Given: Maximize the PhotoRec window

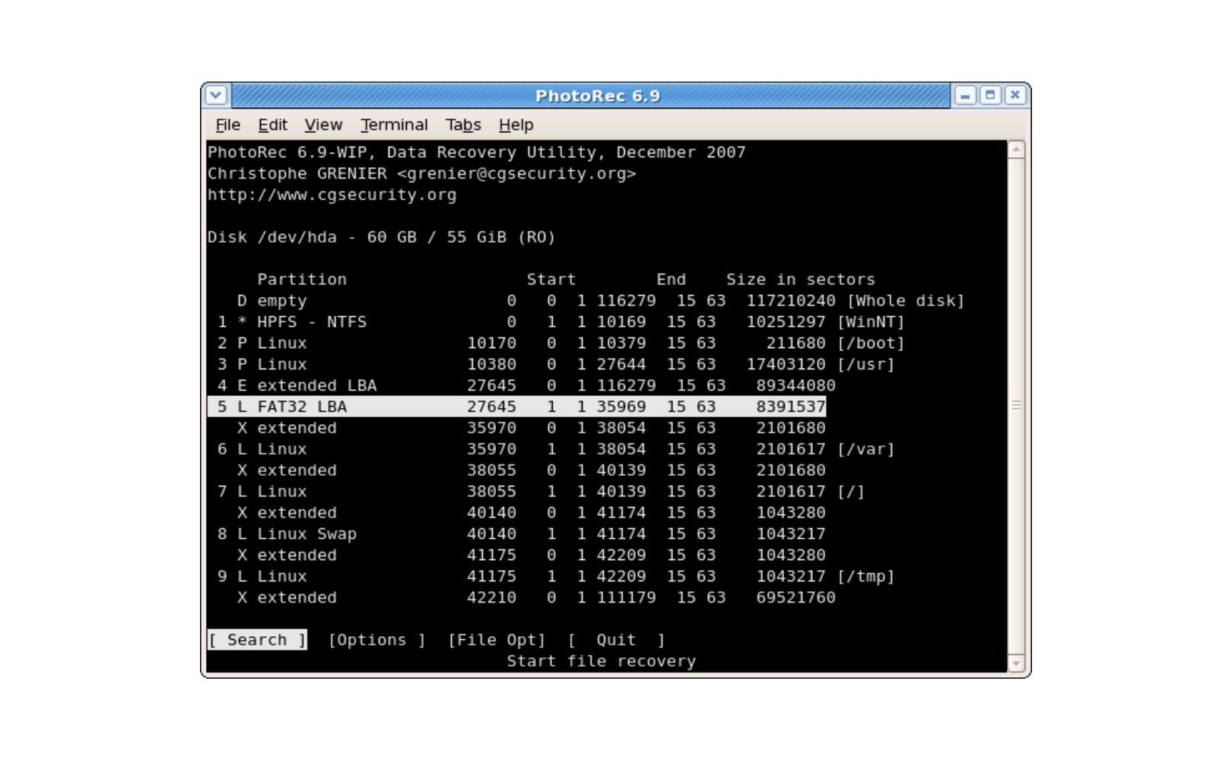Looking at the screenshot, I should 989,95.
